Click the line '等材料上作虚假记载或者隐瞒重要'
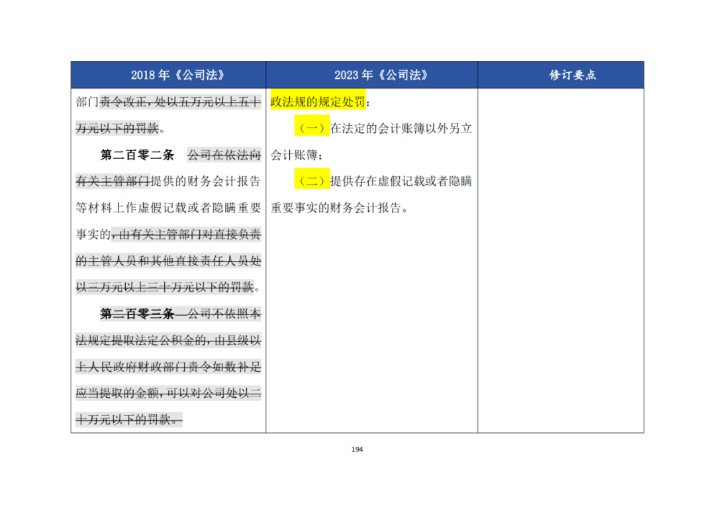 click(168, 208)
